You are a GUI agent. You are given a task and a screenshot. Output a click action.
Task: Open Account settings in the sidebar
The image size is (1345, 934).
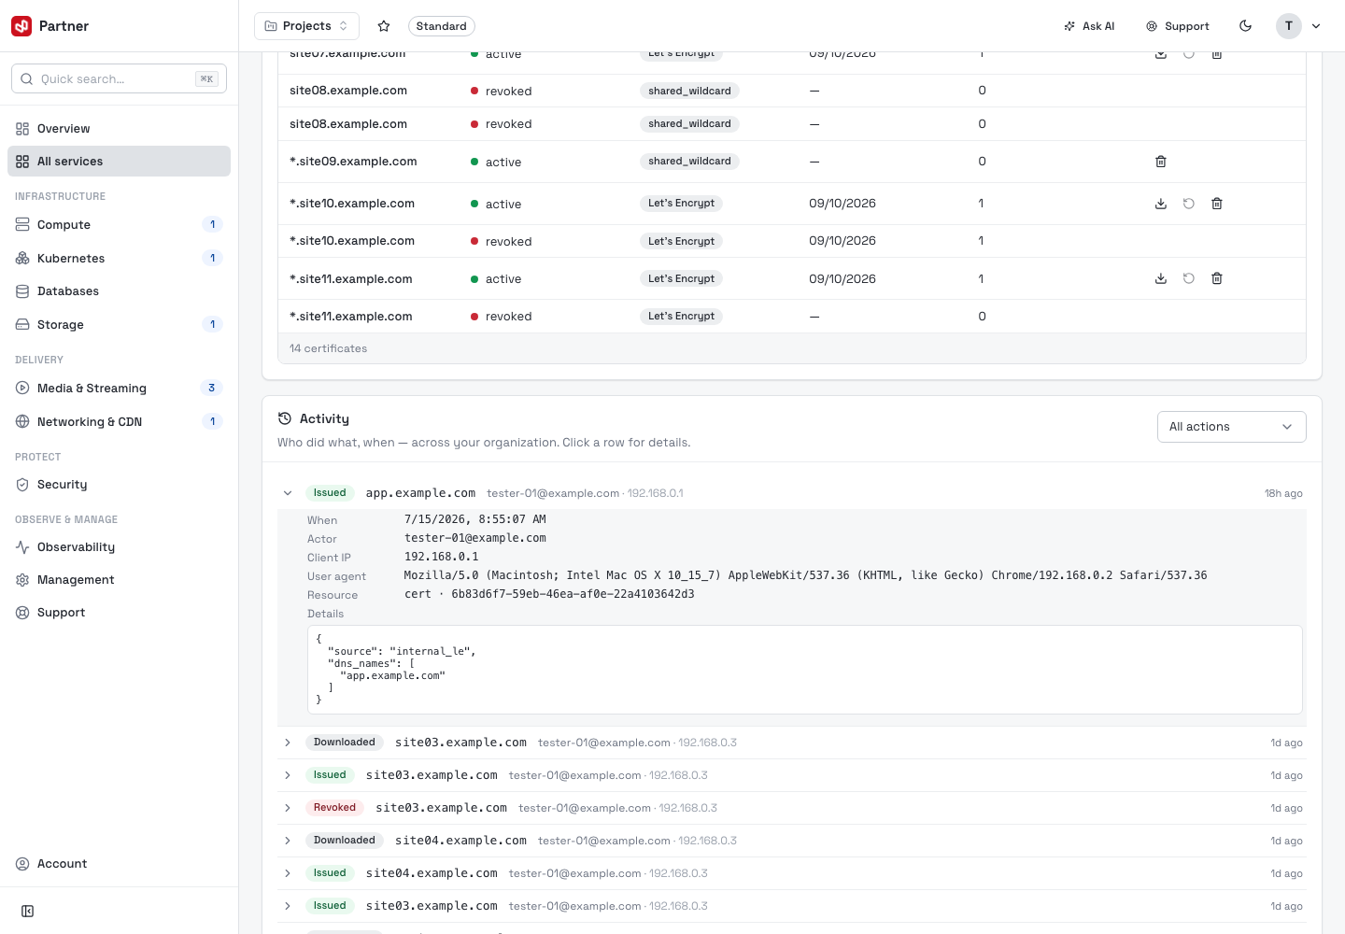tap(119, 864)
